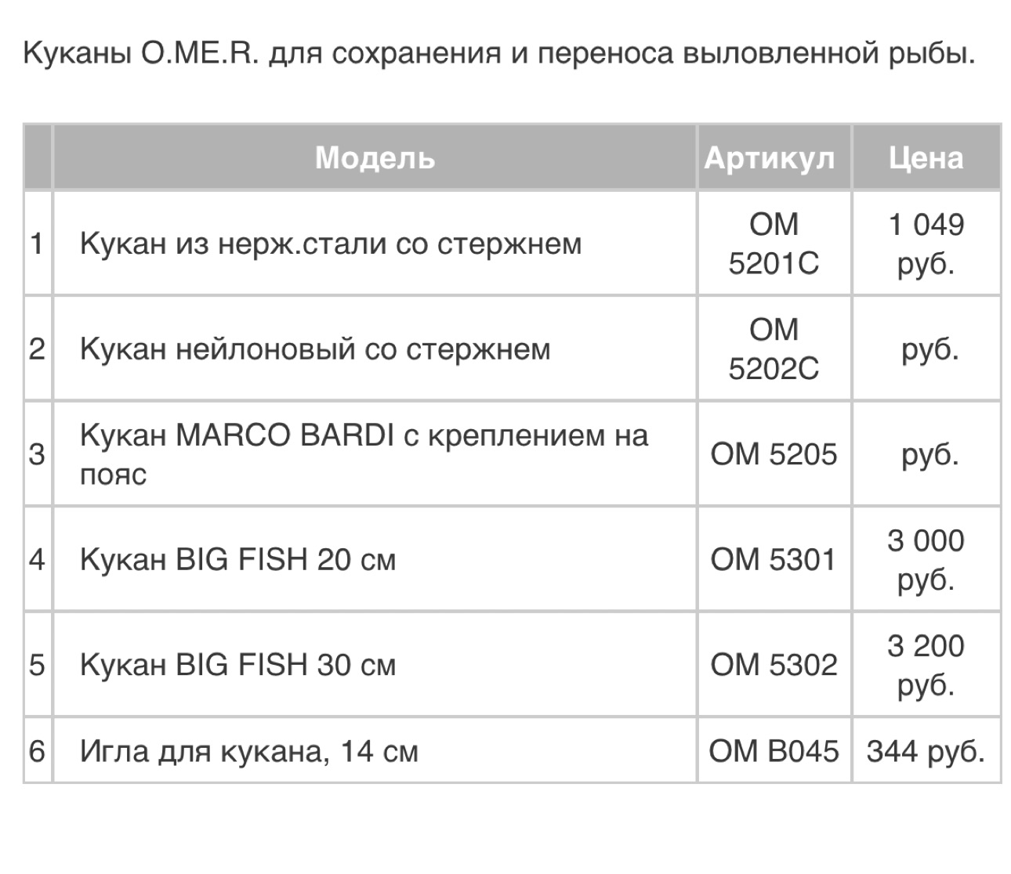Image resolution: width=1011 pixels, height=874 pixels.
Task: Select Кукан BIG FISH 20 см
Action: tap(237, 560)
